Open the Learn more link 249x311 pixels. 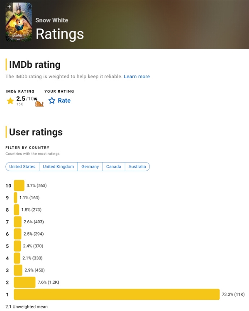(137, 77)
